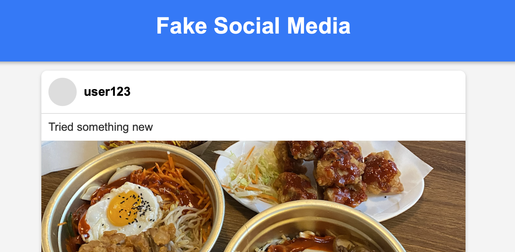
Task: Select the post header row
Action: click(x=253, y=92)
